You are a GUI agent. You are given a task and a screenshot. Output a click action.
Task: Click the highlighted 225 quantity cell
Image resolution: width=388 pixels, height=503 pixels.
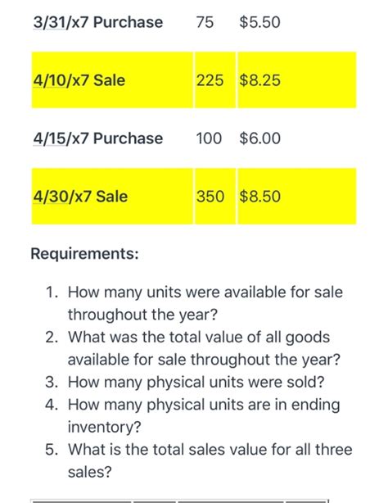pos(215,80)
